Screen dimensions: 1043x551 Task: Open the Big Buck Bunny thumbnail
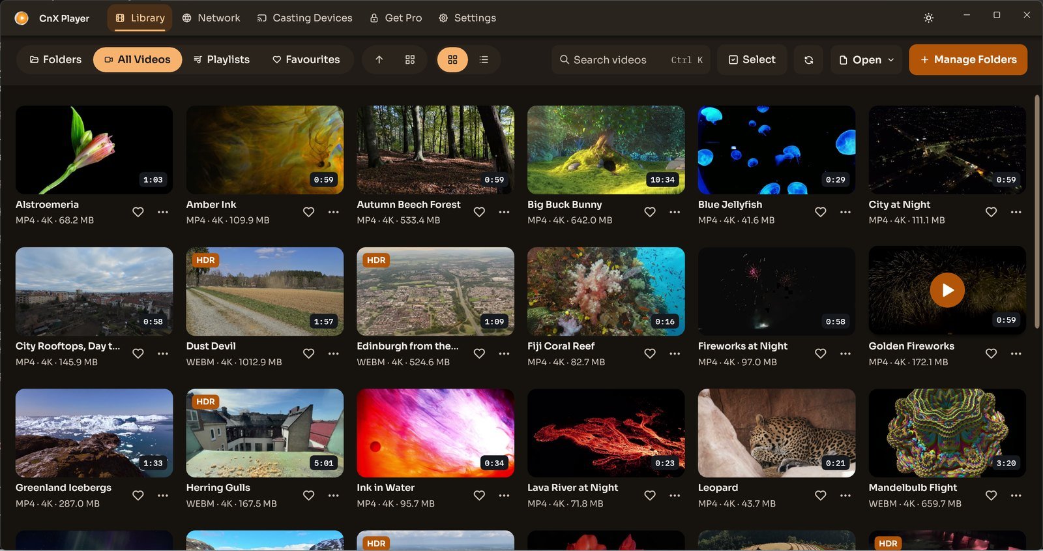coord(606,150)
